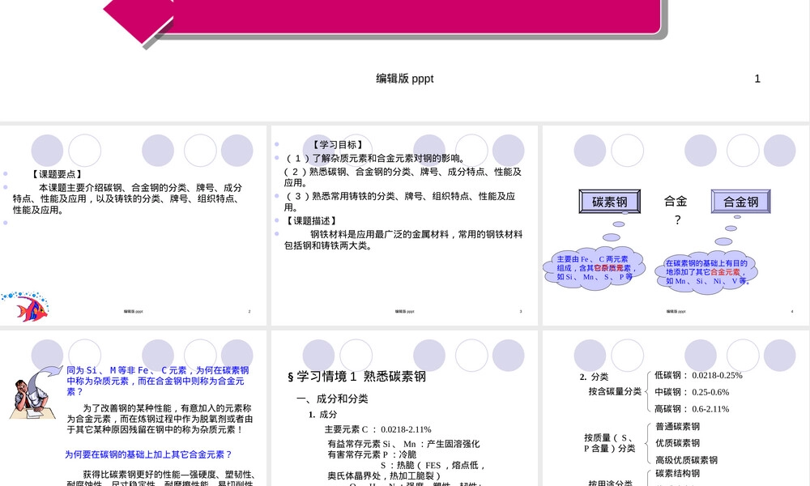Click the subheading "1. 成分"
This screenshot has width=810, height=486.
click(323, 414)
